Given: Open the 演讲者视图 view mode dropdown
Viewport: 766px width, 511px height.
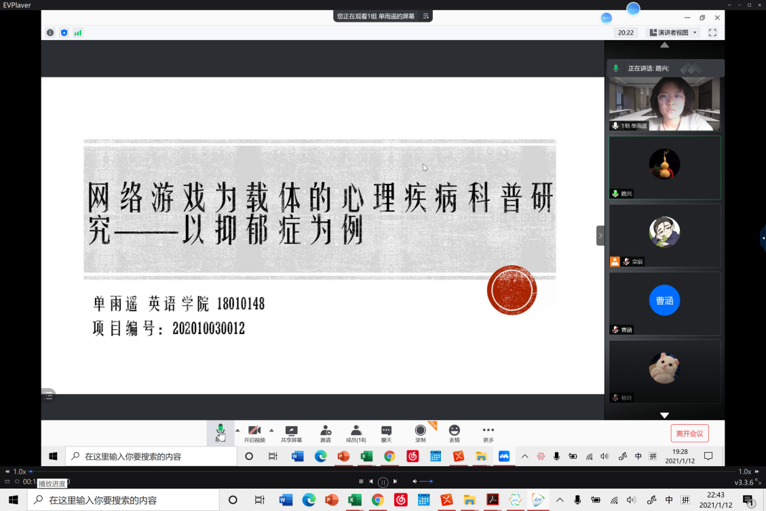Looking at the screenshot, I should pyautogui.click(x=672, y=33).
